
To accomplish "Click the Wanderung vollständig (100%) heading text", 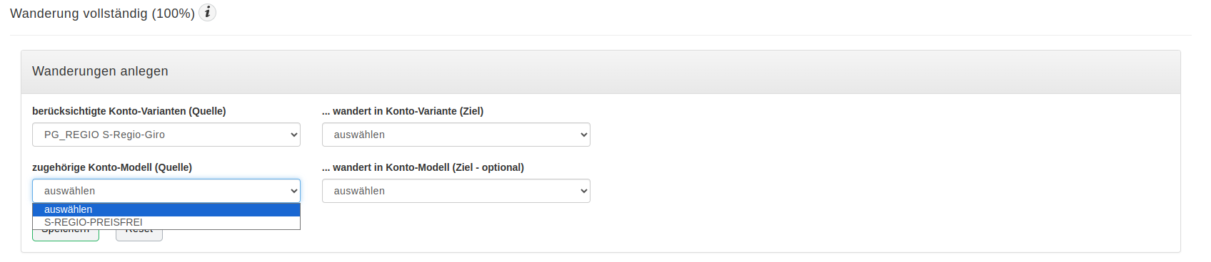I will click(102, 14).
